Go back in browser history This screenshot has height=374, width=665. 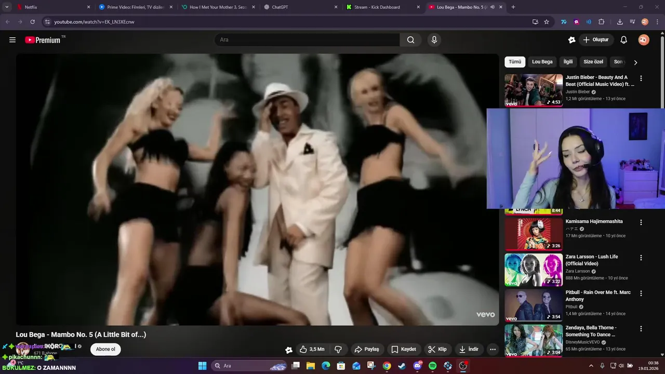click(x=7, y=22)
